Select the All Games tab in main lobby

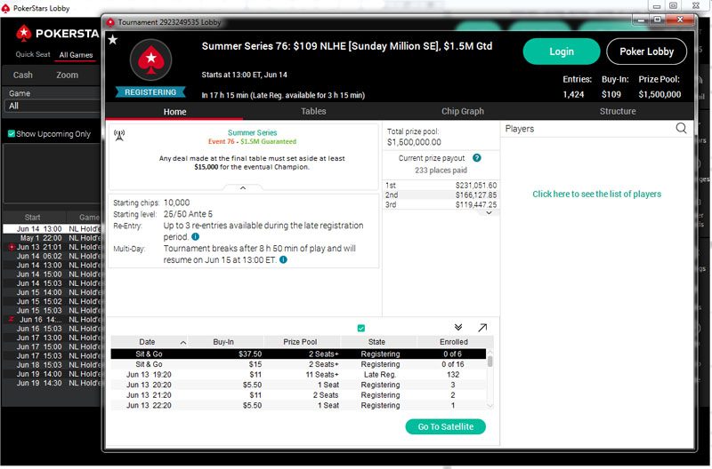pyautogui.click(x=76, y=55)
